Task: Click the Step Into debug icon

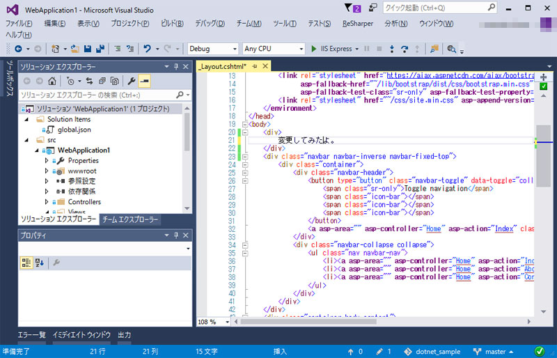Action: (x=392, y=49)
